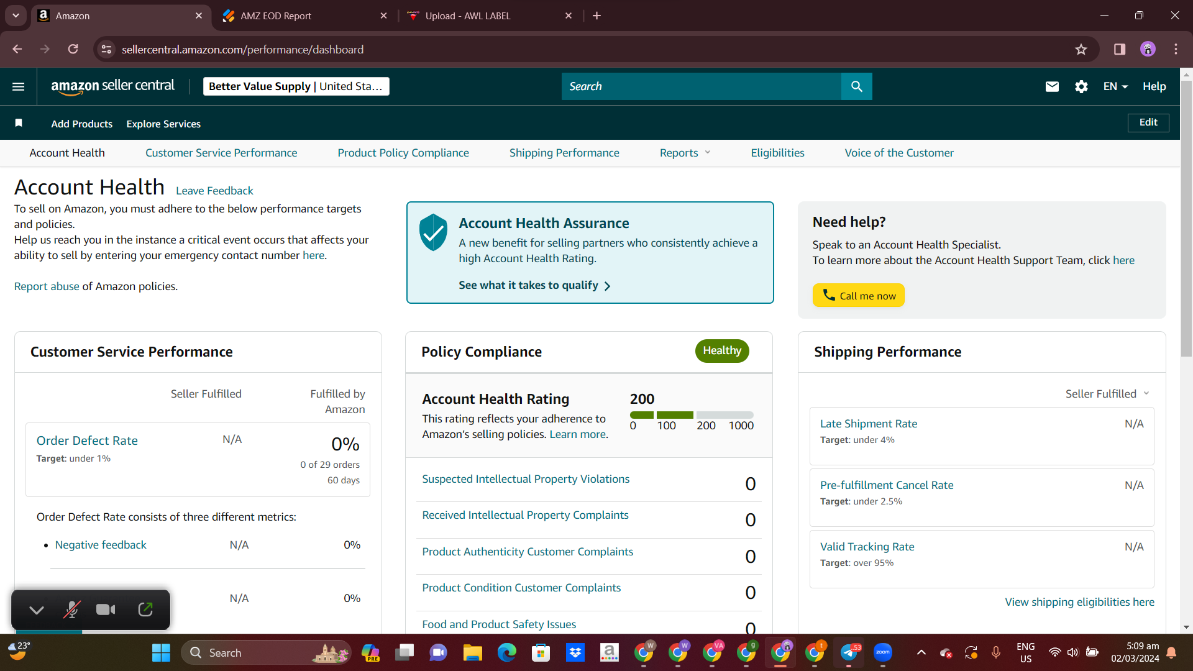
Task: Open the Order Defect Rate link
Action: point(87,440)
